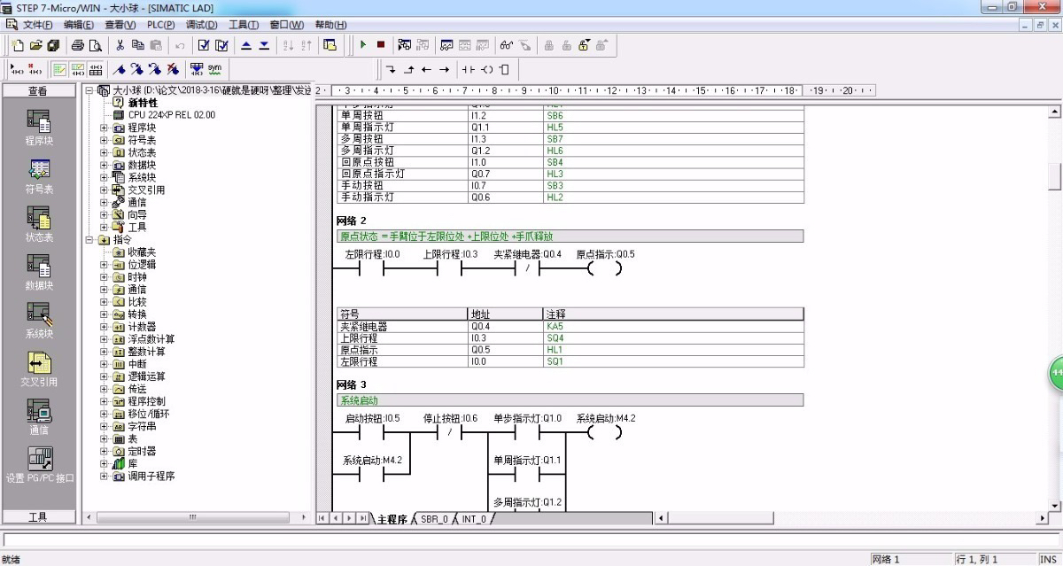
Task: Click the Print preview icon
Action: [x=95, y=44]
